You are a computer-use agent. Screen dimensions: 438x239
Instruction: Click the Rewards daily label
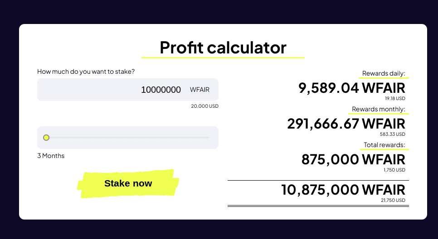[383, 73]
